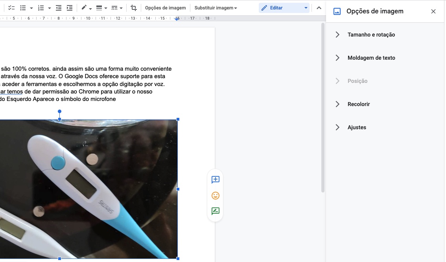Add an emoji reaction
The height and width of the screenshot is (262, 446).
(x=215, y=196)
